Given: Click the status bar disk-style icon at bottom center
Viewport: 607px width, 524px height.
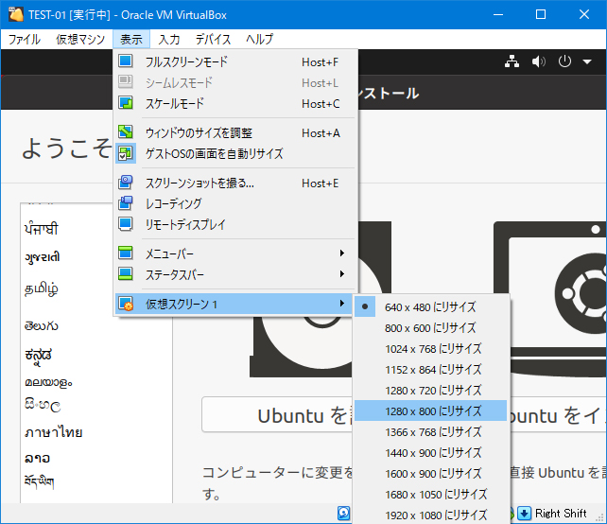Looking at the screenshot, I should 344,513.
